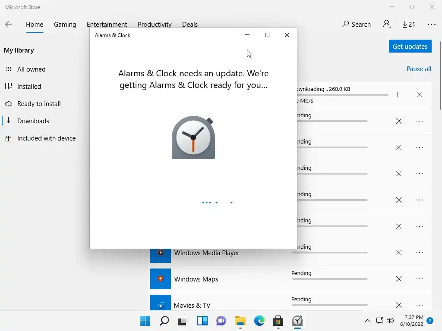Open the Entertainment tab

point(107,25)
